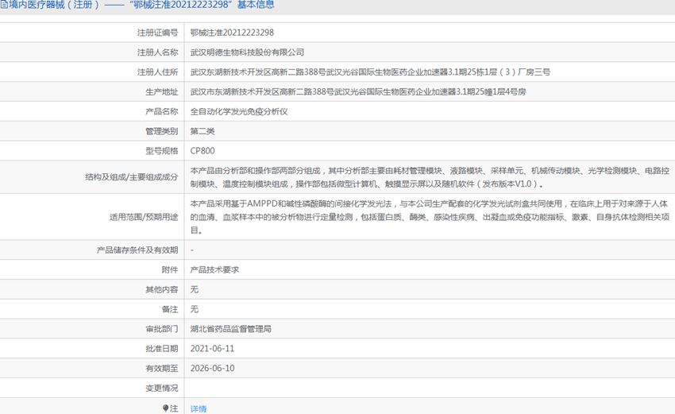Click product name 全自动化学发光免疫分析仪
Image resolution: width=675 pixels, height=414 pixels.
[239, 111]
